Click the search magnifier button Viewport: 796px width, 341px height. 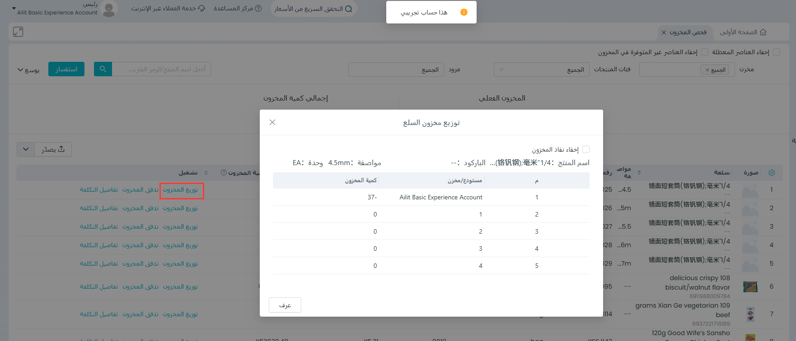[103, 69]
